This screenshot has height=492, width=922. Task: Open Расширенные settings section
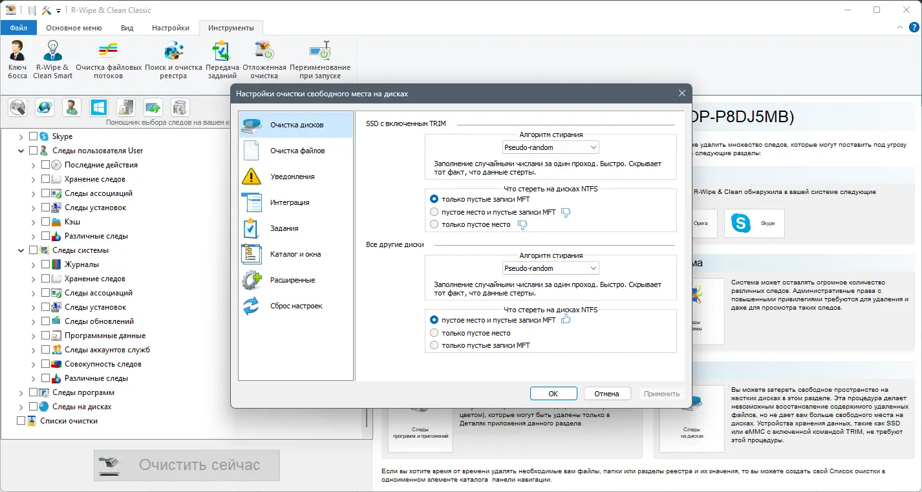pos(296,280)
